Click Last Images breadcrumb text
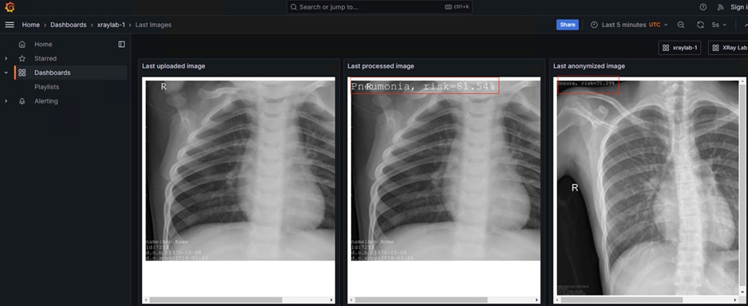This screenshot has height=306, width=748. point(153,25)
